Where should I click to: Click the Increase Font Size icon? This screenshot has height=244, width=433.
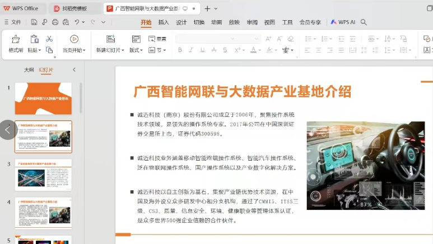268,39
